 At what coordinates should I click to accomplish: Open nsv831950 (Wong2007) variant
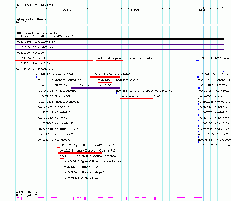point(31,53)
